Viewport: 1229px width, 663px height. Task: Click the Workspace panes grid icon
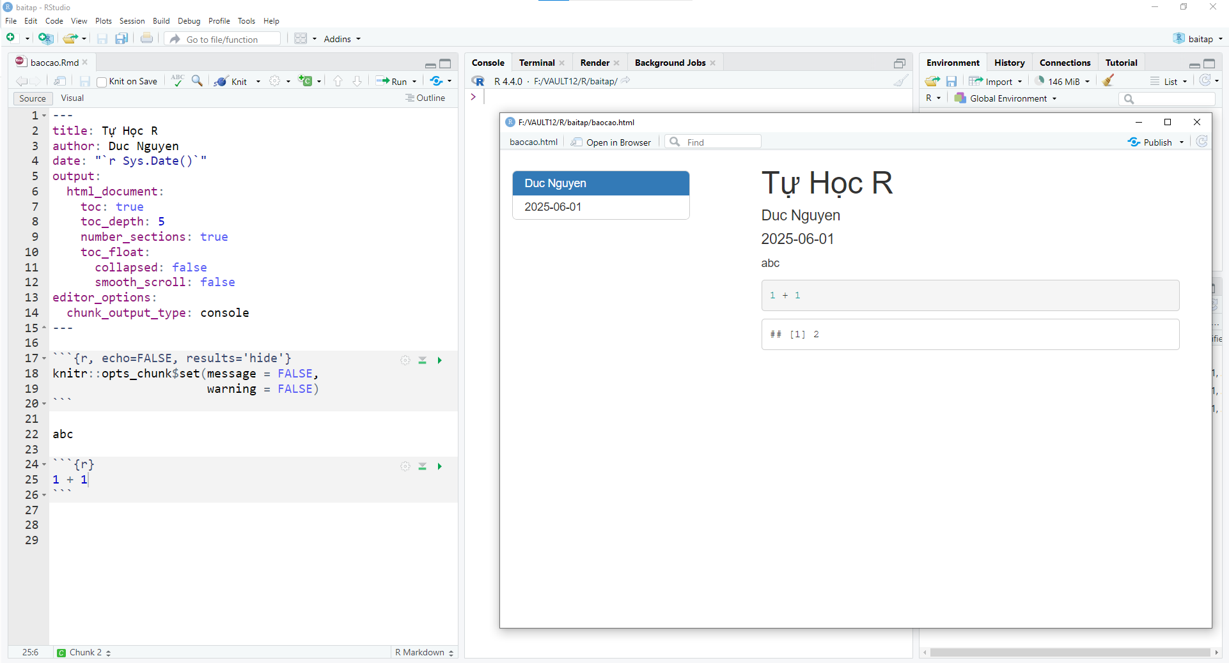pyautogui.click(x=301, y=38)
